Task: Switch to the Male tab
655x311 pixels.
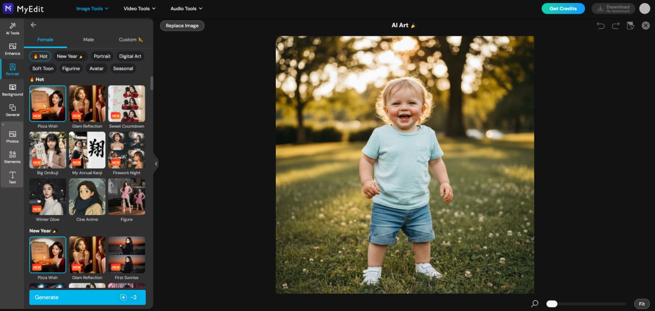Action: coord(89,40)
